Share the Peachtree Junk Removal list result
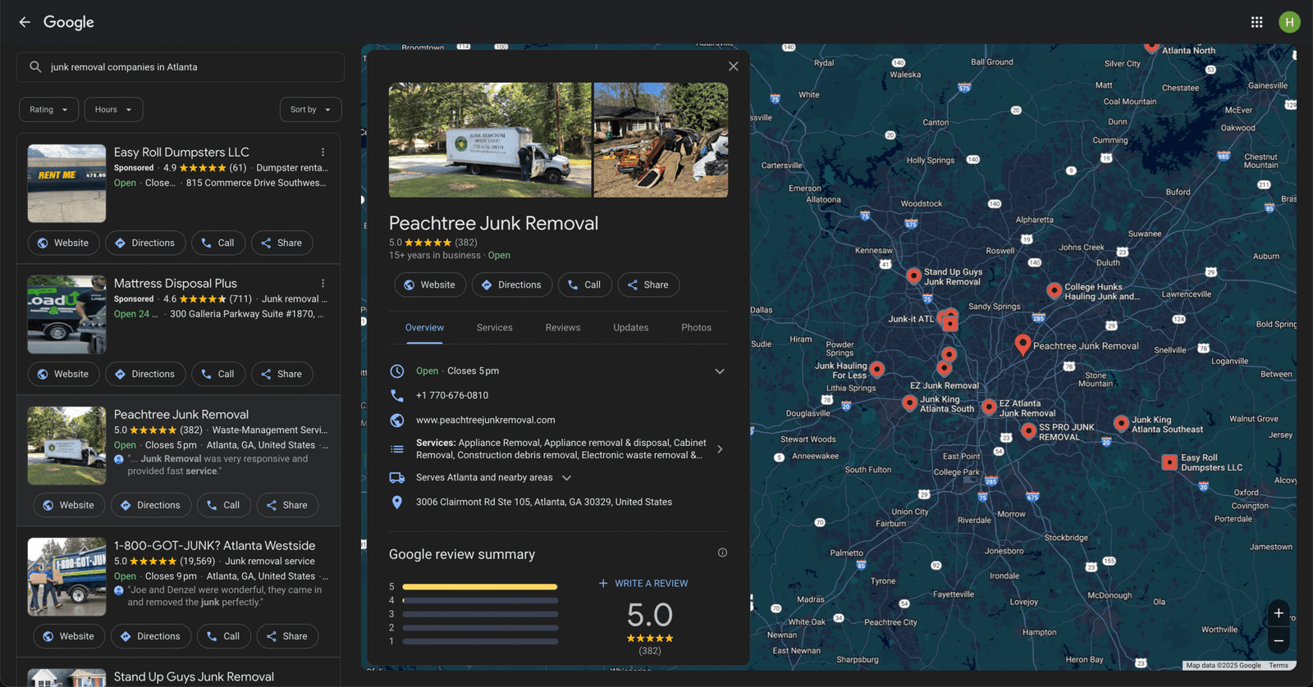Screen dimensions: 1313x687 click(287, 505)
